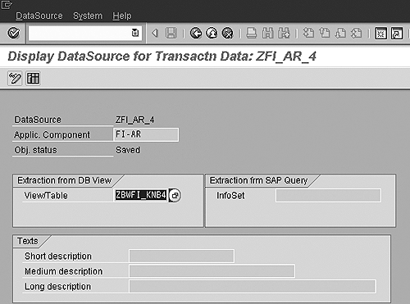Image resolution: width=410 pixels, height=304 pixels.
Task: Click the DataSource value ZFI_AR_4
Action: point(135,120)
